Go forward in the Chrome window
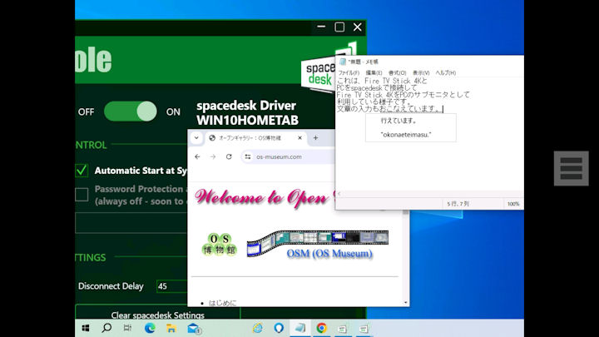This screenshot has width=599, height=337. 213,156
